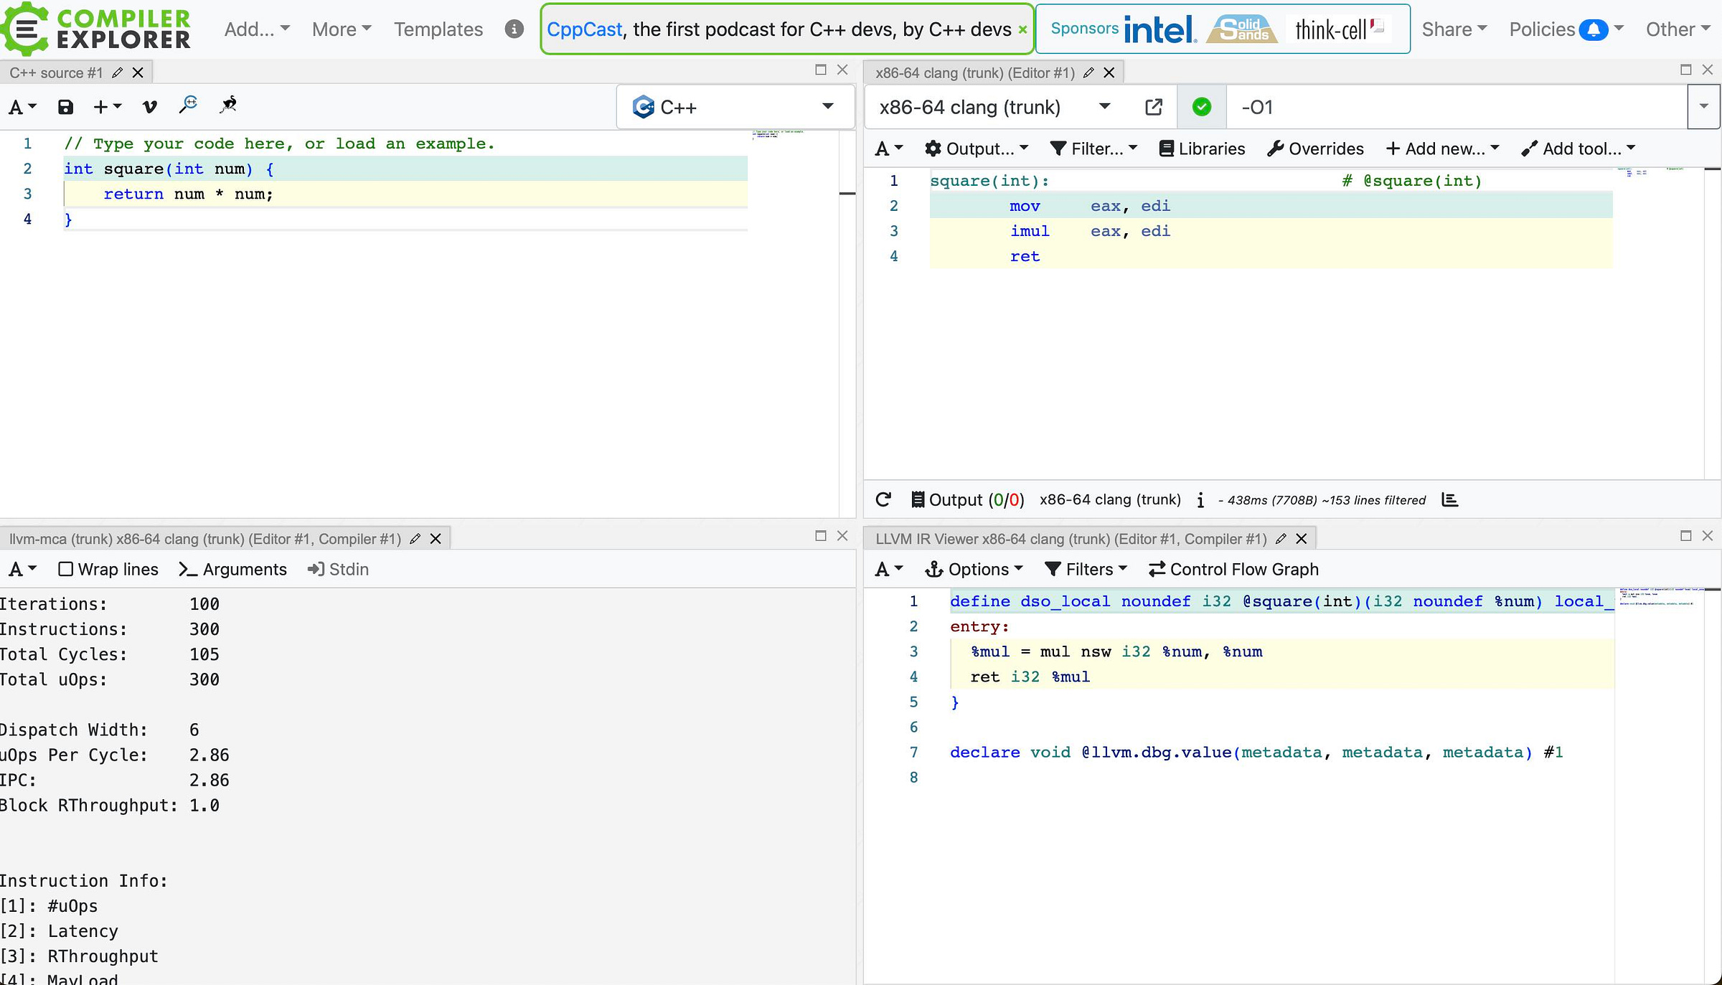Rename the llvm-mca tab pencil icon

tap(415, 539)
